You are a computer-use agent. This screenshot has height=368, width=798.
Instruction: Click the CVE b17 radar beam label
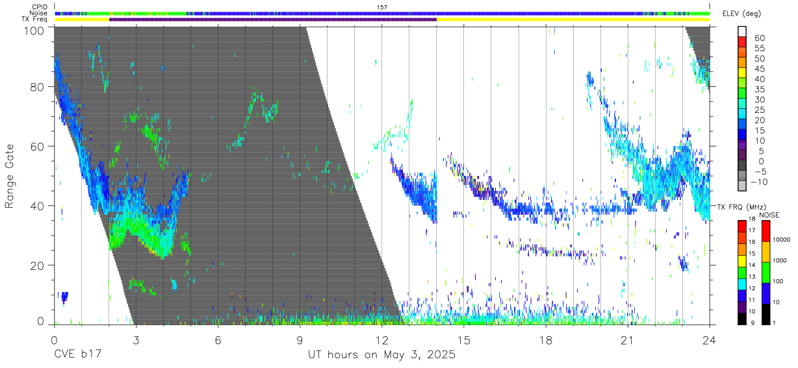(77, 355)
